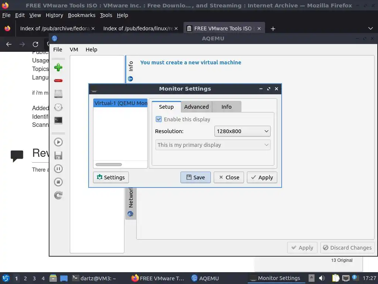378x284 pixels.
Task: Click the clipboard tray icon
Action: [x=336, y=278]
